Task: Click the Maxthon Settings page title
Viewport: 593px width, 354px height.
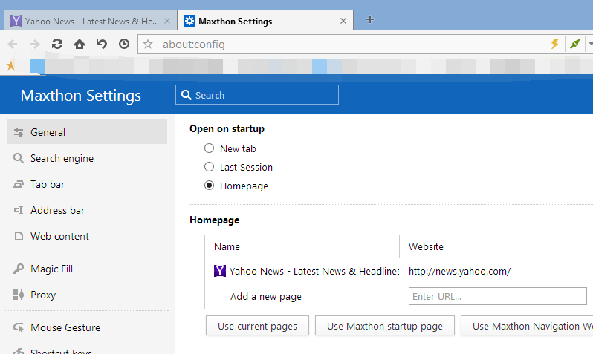Action: tap(80, 96)
